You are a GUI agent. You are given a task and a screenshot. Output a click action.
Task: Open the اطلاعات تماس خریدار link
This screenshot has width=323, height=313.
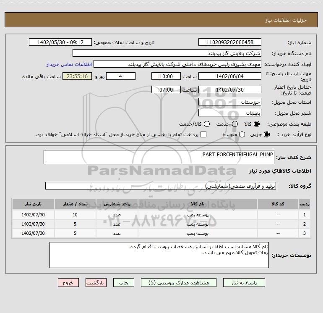click(69, 64)
